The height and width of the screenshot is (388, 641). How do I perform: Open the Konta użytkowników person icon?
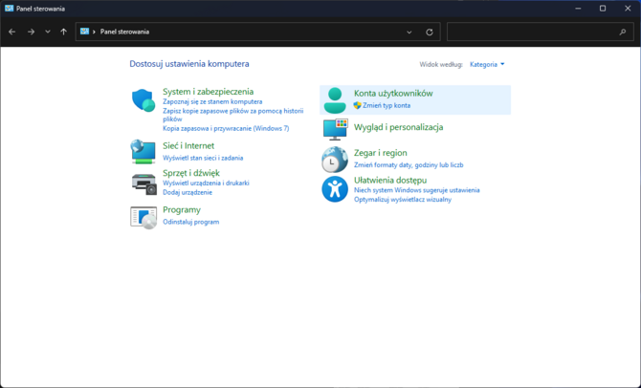(x=335, y=100)
